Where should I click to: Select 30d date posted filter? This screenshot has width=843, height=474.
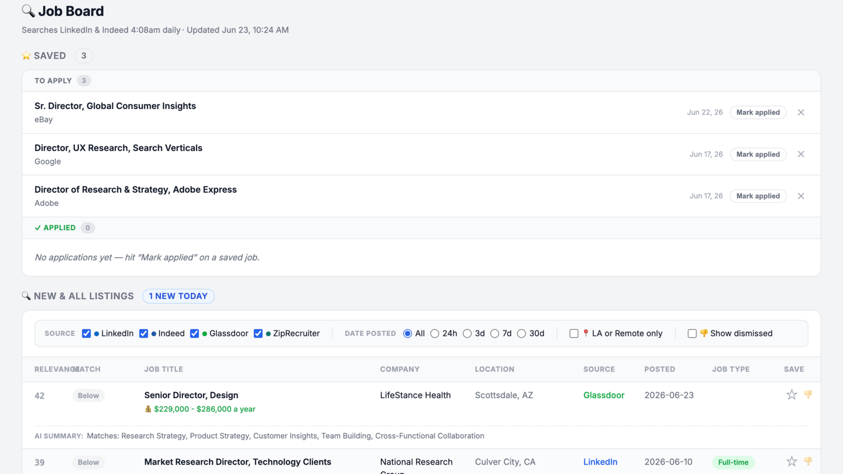tap(522, 333)
